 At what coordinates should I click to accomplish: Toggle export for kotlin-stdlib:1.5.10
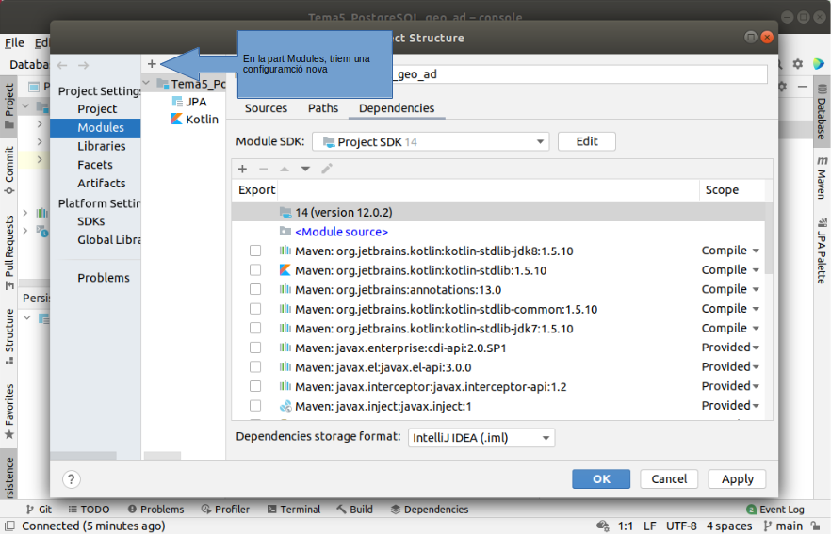(x=255, y=270)
